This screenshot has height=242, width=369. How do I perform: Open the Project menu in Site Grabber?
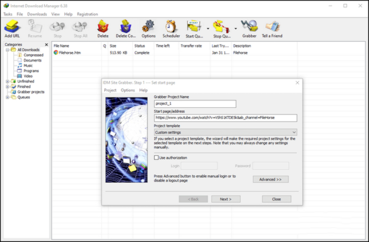110,90
